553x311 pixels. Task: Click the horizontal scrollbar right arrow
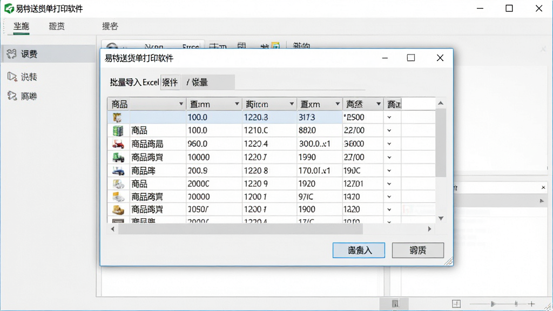point(429,229)
